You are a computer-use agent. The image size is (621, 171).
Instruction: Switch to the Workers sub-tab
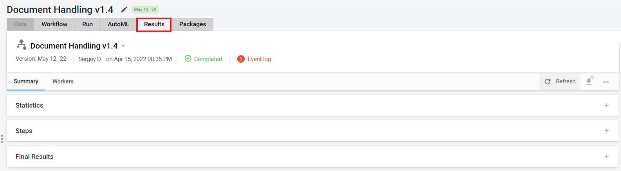pyautogui.click(x=63, y=81)
